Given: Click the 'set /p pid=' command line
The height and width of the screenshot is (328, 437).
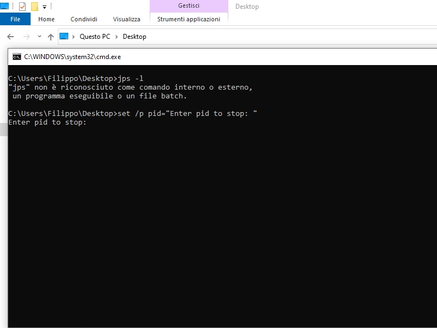Looking at the screenshot, I should tap(133, 114).
